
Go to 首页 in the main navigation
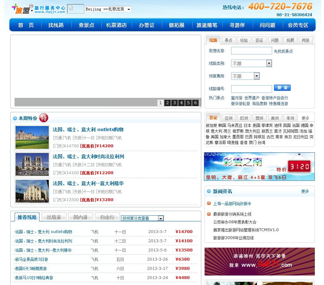pos(26,25)
